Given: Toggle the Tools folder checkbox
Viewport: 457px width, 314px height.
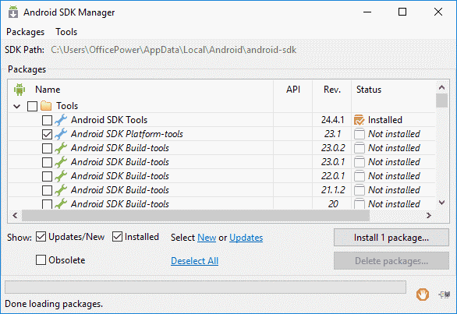Looking at the screenshot, I should click(32, 106).
